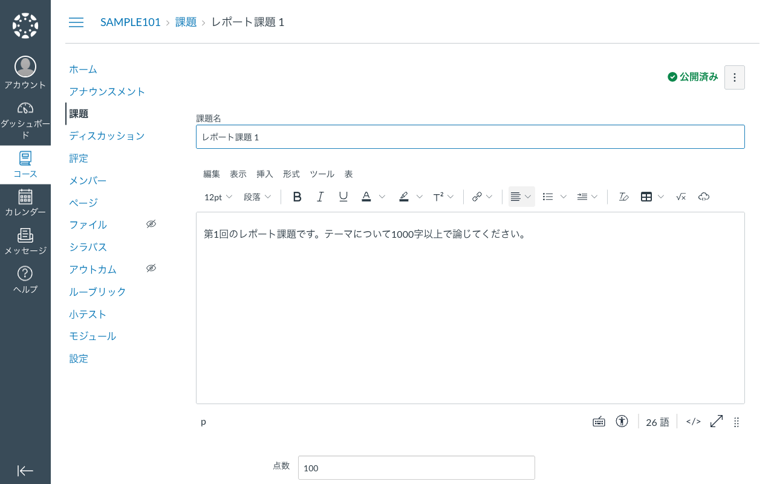This screenshot has height=484, width=774.
Task: Insert a math equation
Action: pos(680,196)
